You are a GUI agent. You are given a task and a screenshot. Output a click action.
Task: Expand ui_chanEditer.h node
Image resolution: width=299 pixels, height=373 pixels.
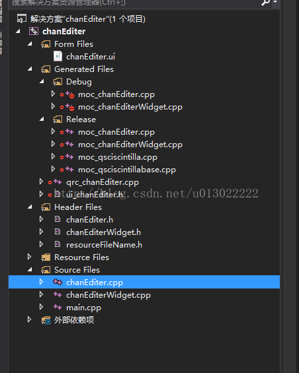click(x=41, y=194)
